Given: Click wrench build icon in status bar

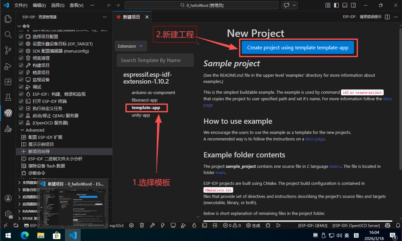Looking at the screenshot, I should pyautogui.click(x=152, y=225).
